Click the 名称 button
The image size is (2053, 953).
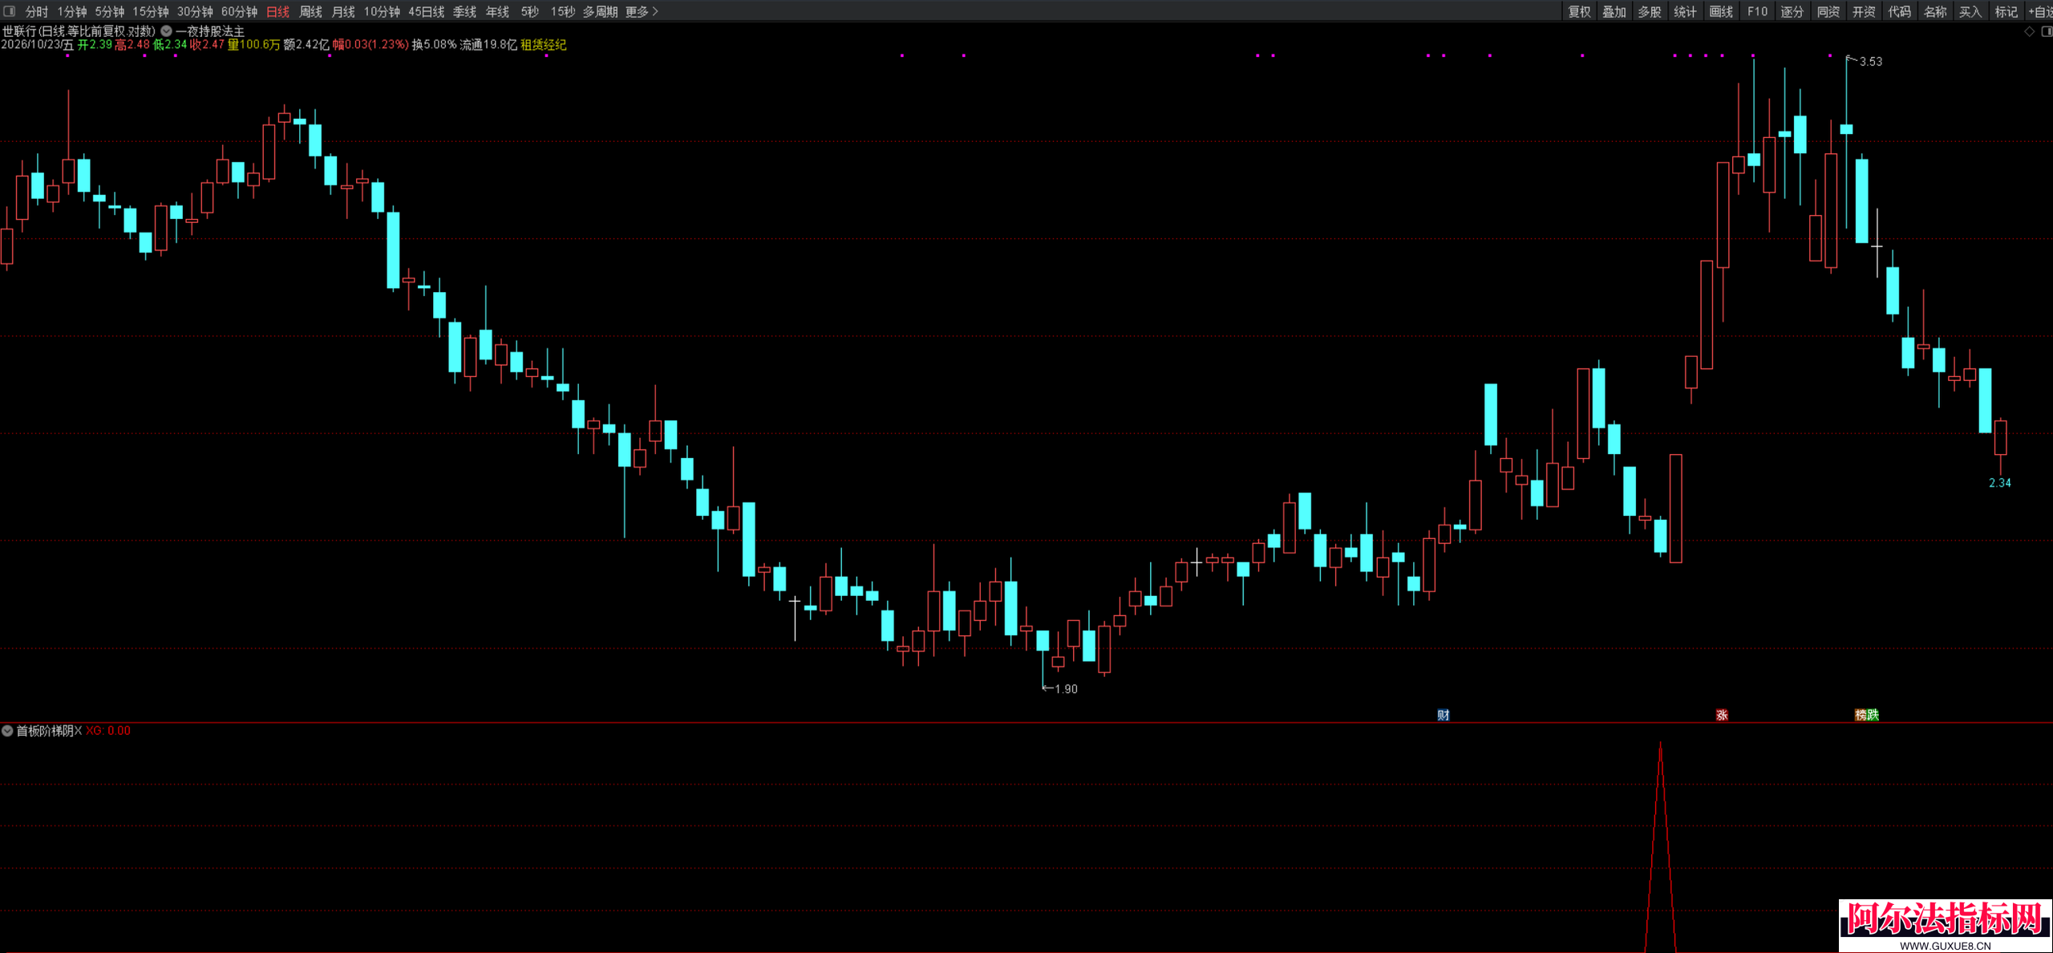1935,11
